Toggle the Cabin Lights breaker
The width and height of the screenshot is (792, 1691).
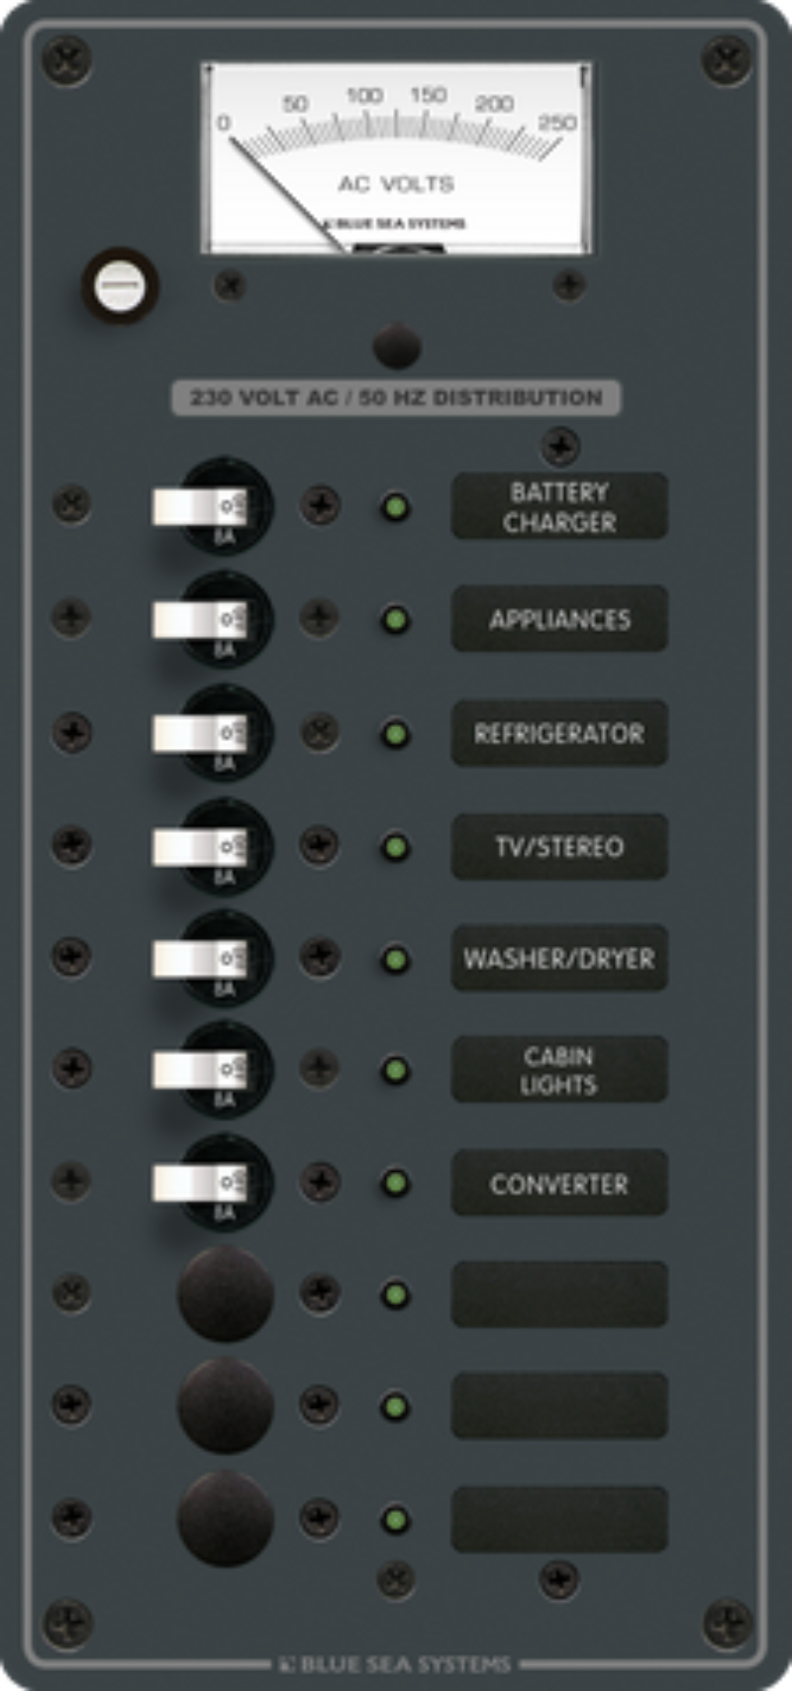[x=200, y=1071]
